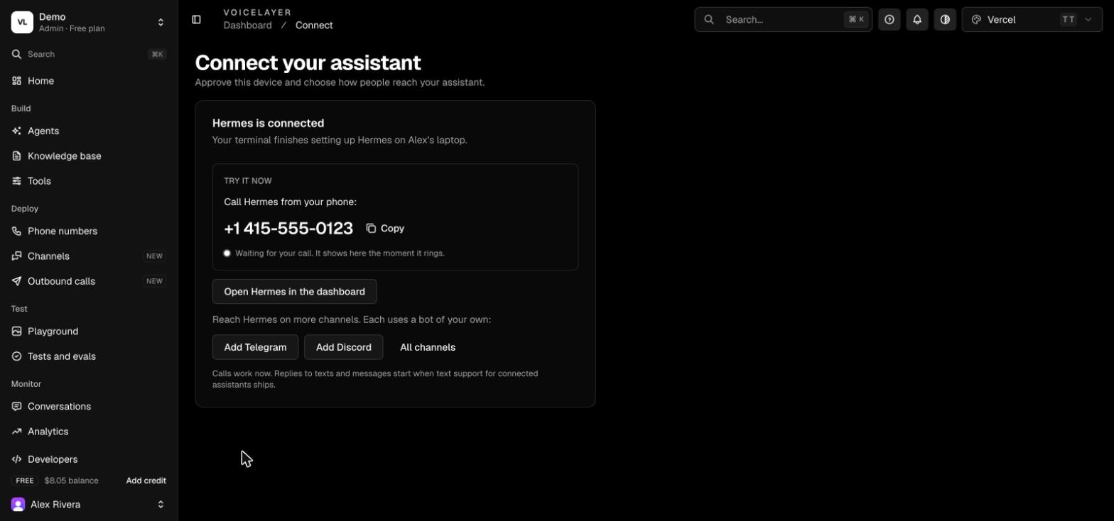The height and width of the screenshot is (521, 1114).
Task: Click the Tests and evals check icon
Action: (16, 356)
